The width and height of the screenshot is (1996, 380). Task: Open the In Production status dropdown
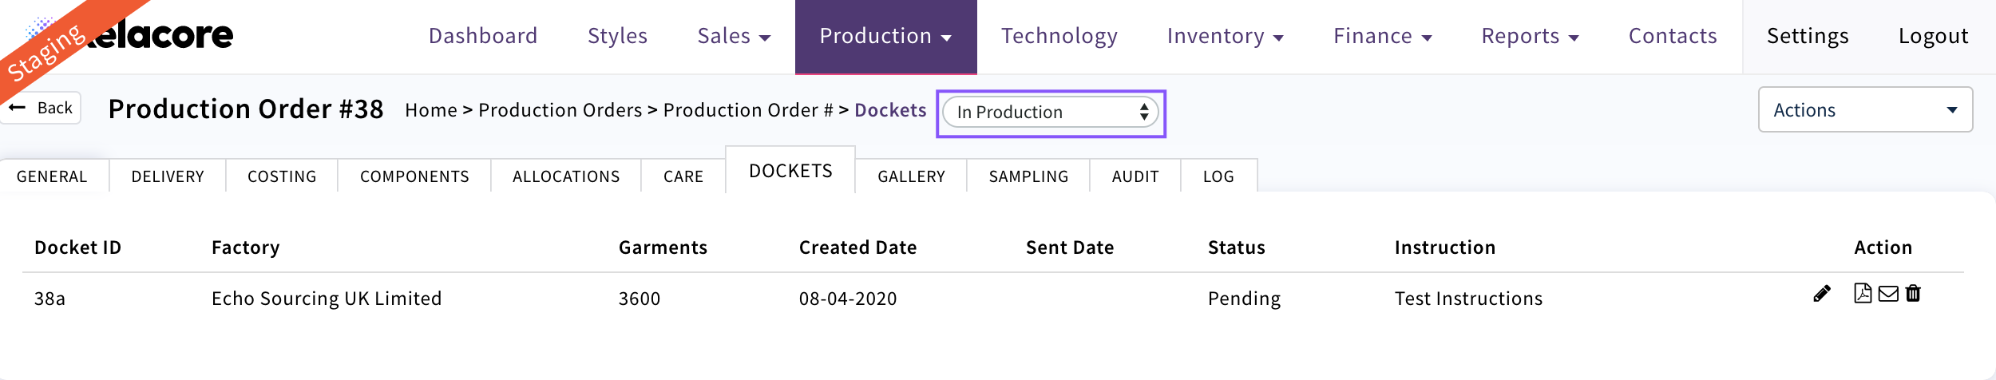point(1051,113)
